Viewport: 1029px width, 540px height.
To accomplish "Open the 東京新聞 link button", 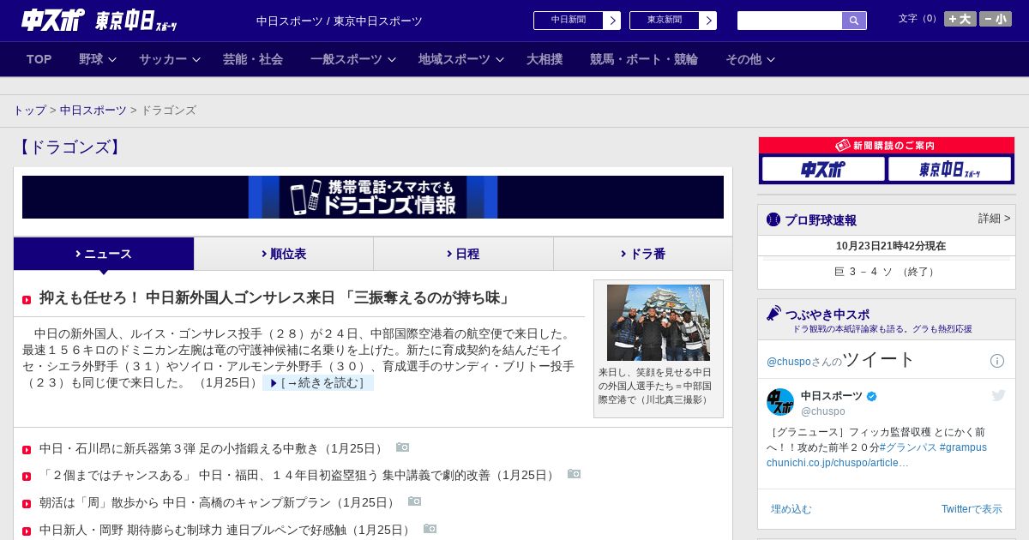I will (x=665, y=21).
